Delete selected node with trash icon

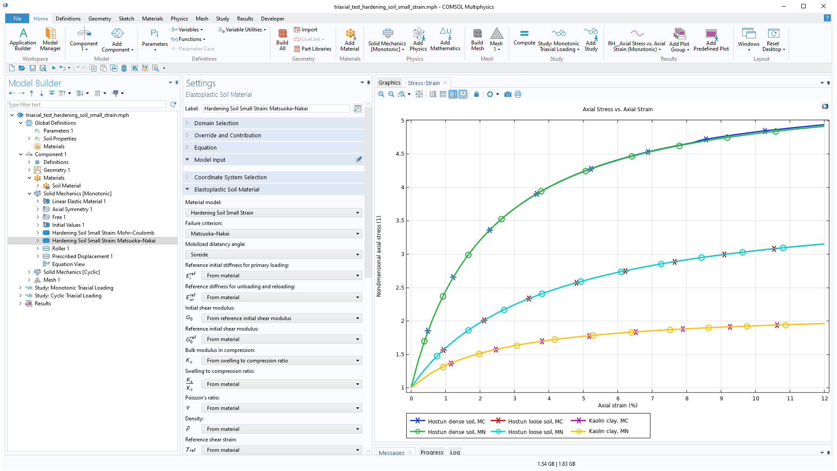(x=124, y=68)
